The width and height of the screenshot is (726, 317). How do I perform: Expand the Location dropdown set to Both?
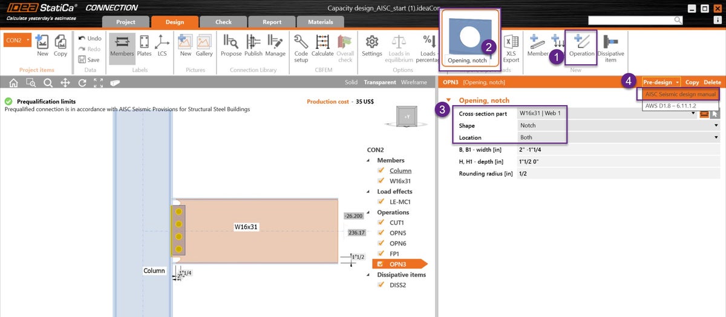pos(618,137)
